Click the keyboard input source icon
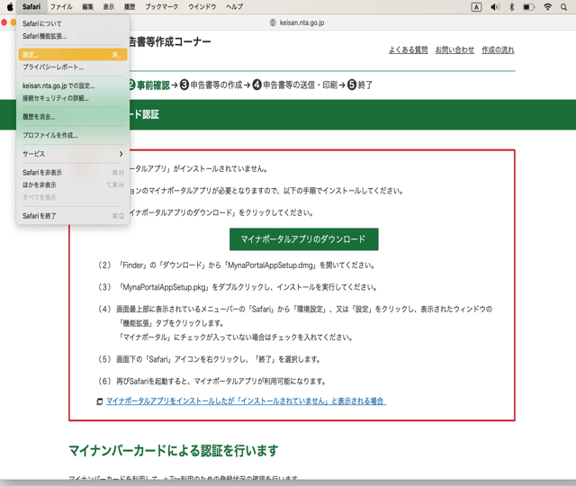The image size is (576, 486). coord(475,6)
